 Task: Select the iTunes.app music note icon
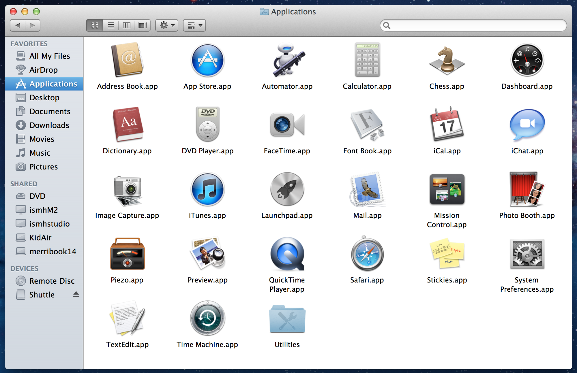tap(207, 189)
